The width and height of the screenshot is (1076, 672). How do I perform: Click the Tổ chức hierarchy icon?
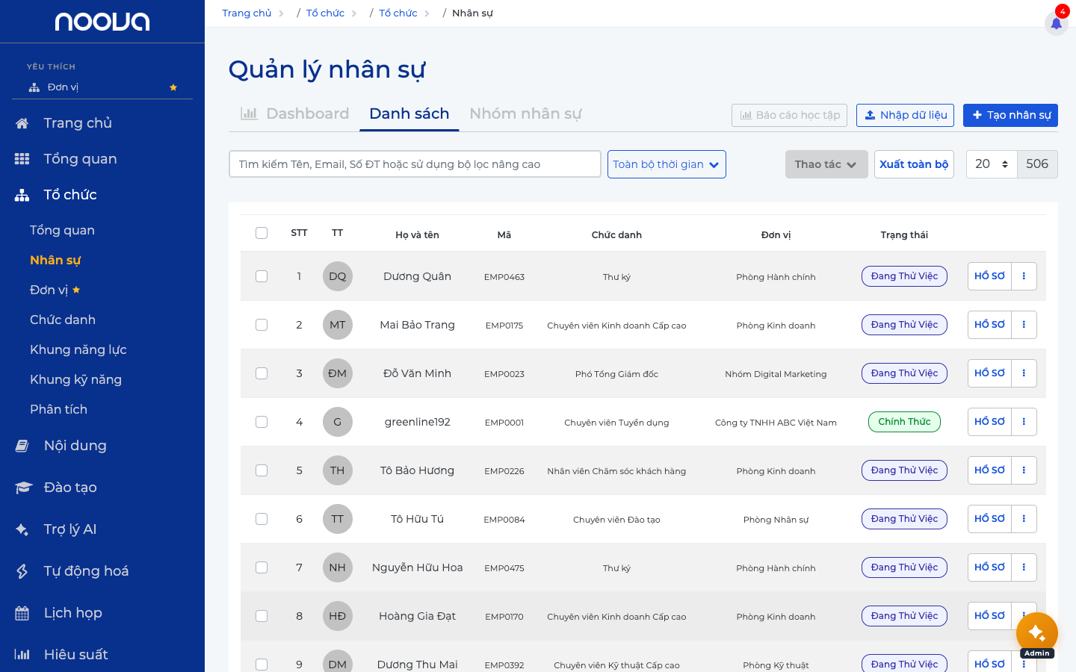[22, 195]
